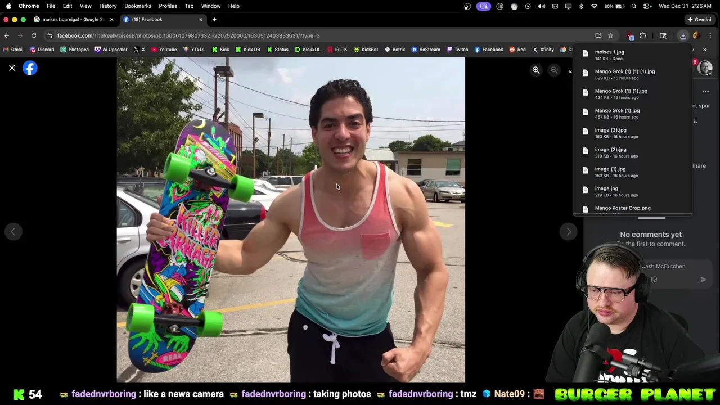Open the Botrix bookmark
The image size is (720, 405).
395,49
